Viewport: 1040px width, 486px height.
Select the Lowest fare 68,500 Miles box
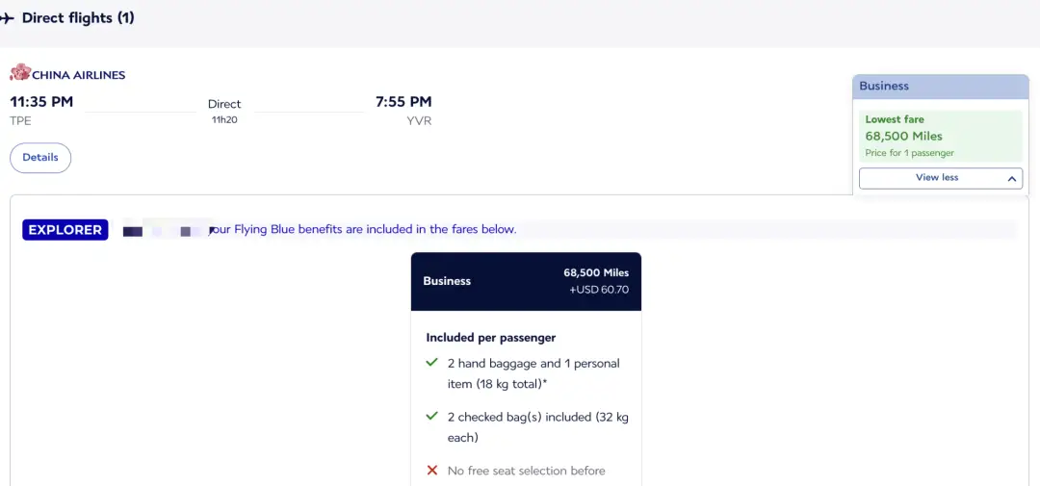pos(940,136)
